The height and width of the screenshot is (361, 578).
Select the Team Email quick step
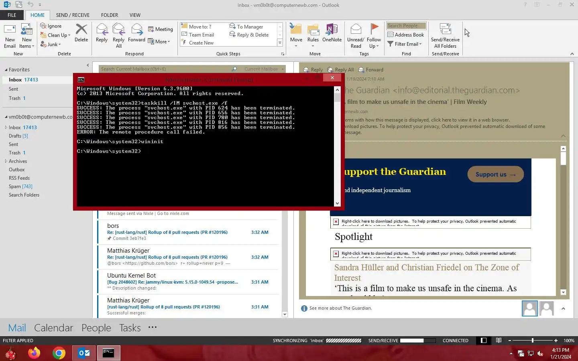click(197, 35)
